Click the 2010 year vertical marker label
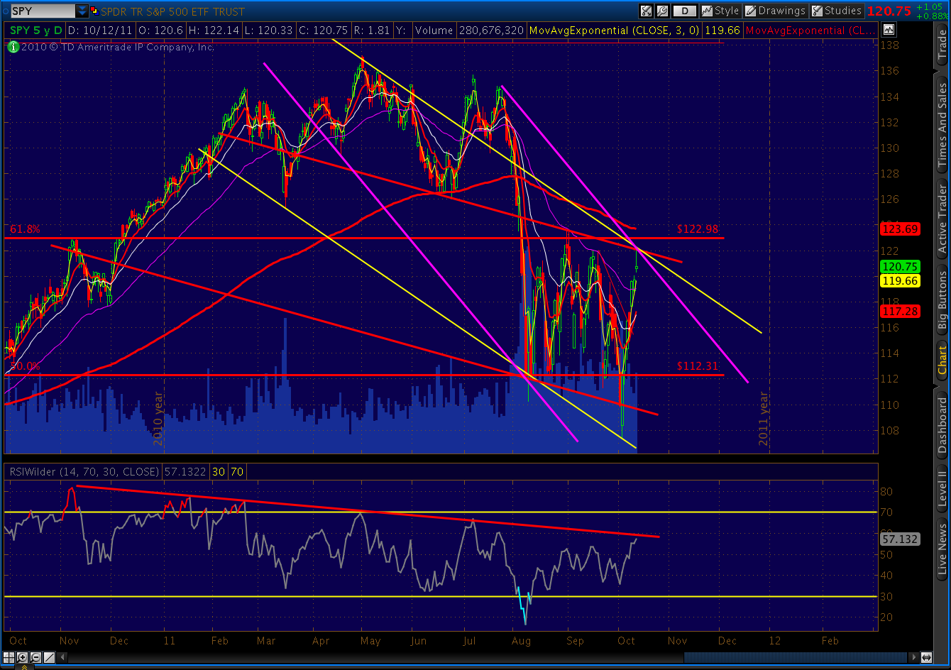Screen dimensions: 951x670 click(158, 419)
